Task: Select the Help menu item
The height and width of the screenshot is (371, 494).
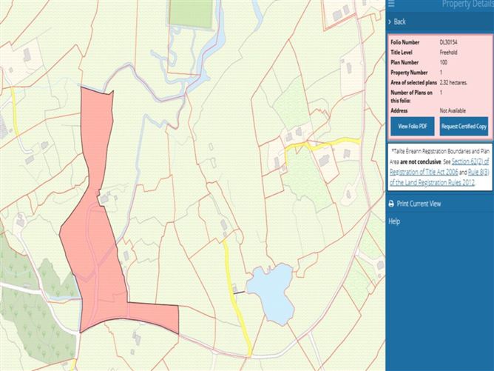Action: (x=394, y=221)
